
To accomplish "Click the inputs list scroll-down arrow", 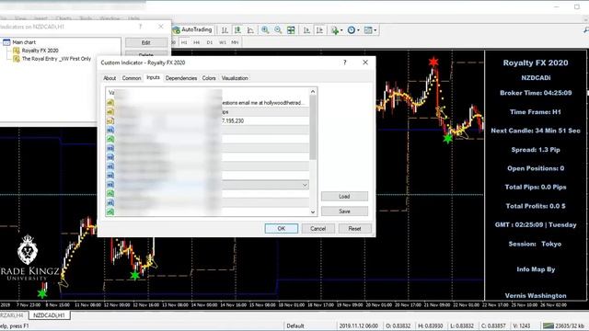I will 313,212.
